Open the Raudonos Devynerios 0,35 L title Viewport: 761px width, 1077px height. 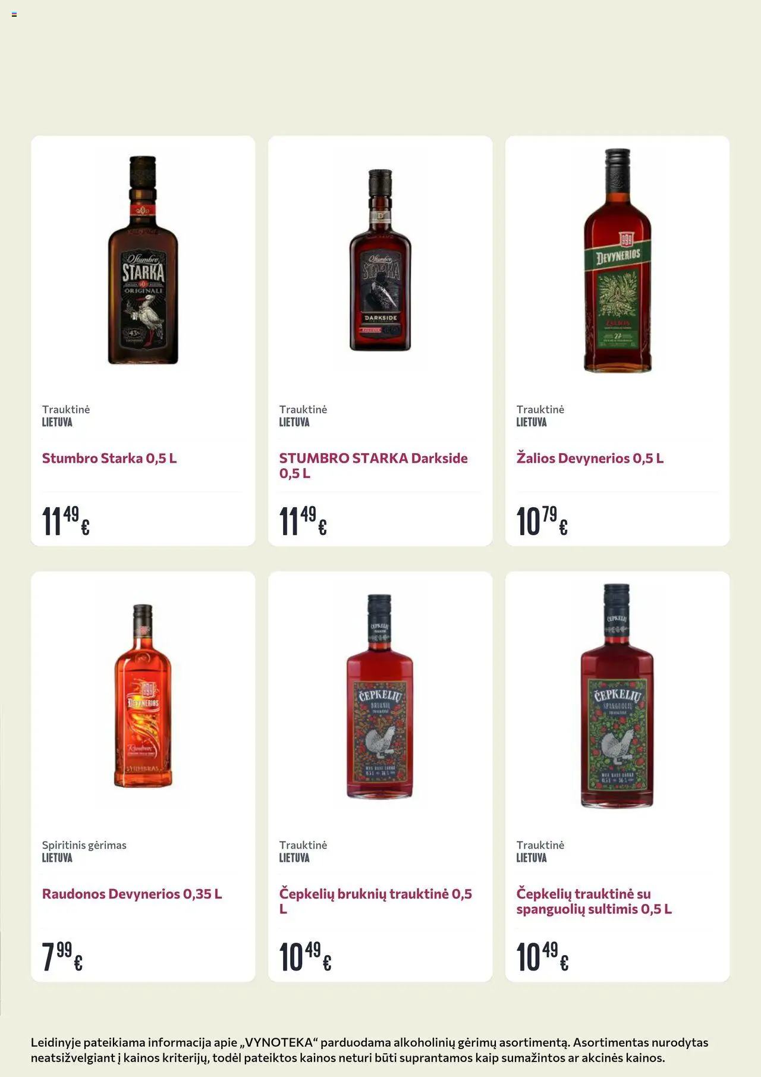[x=132, y=894]
